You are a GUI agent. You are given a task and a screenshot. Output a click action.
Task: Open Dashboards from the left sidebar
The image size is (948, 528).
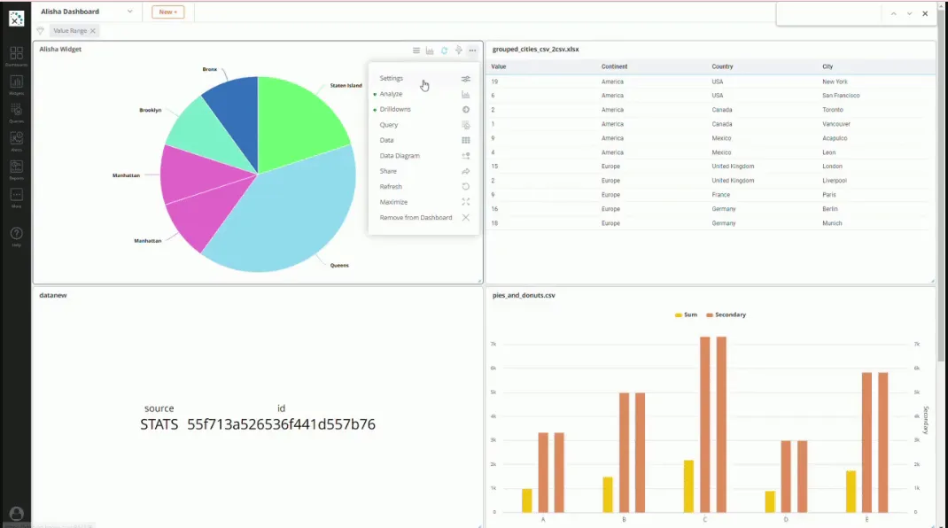(x=16, y=56)
